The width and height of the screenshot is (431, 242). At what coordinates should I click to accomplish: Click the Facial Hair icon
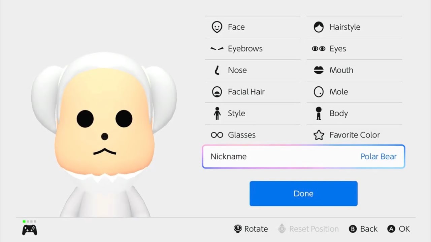tap(217, 92)
